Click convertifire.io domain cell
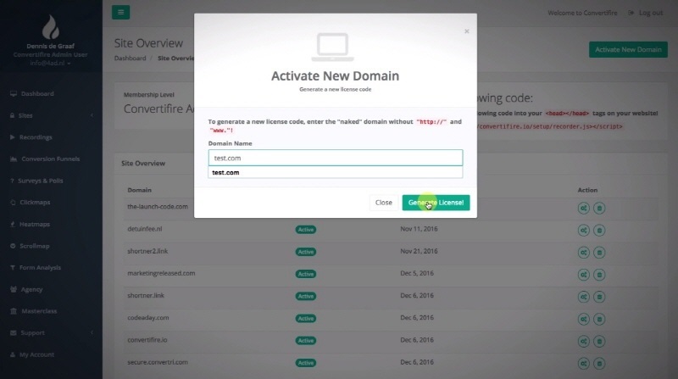The image size is (678, 379). 147,340
